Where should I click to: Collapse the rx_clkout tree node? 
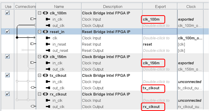(39, 94)
